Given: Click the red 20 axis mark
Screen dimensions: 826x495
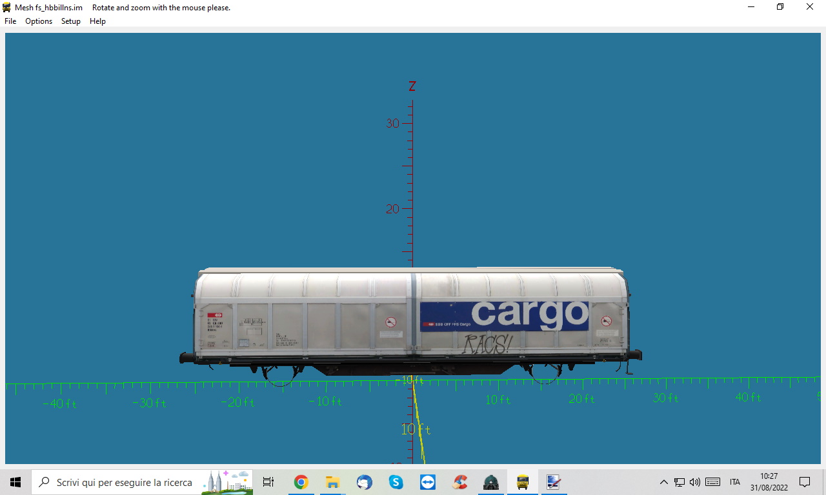Looking at the screenshot, I should 392,209.
